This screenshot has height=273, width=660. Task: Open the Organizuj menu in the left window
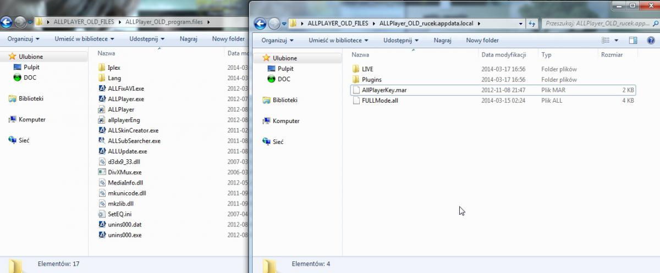(x=24, y=39)
